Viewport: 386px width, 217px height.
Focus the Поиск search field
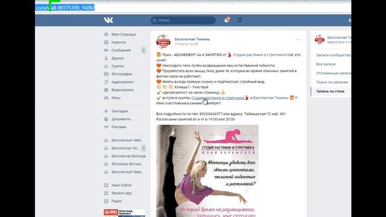pos(183,20)
